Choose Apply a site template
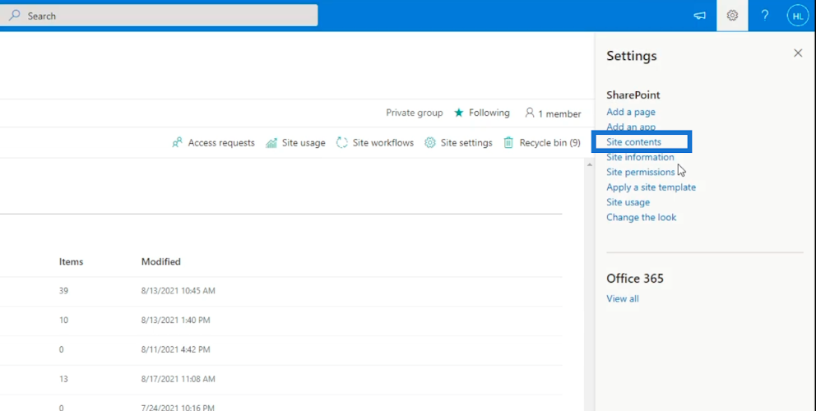This screenshot has width=816, height=411. pyautogui.click(x=651, y=187)
